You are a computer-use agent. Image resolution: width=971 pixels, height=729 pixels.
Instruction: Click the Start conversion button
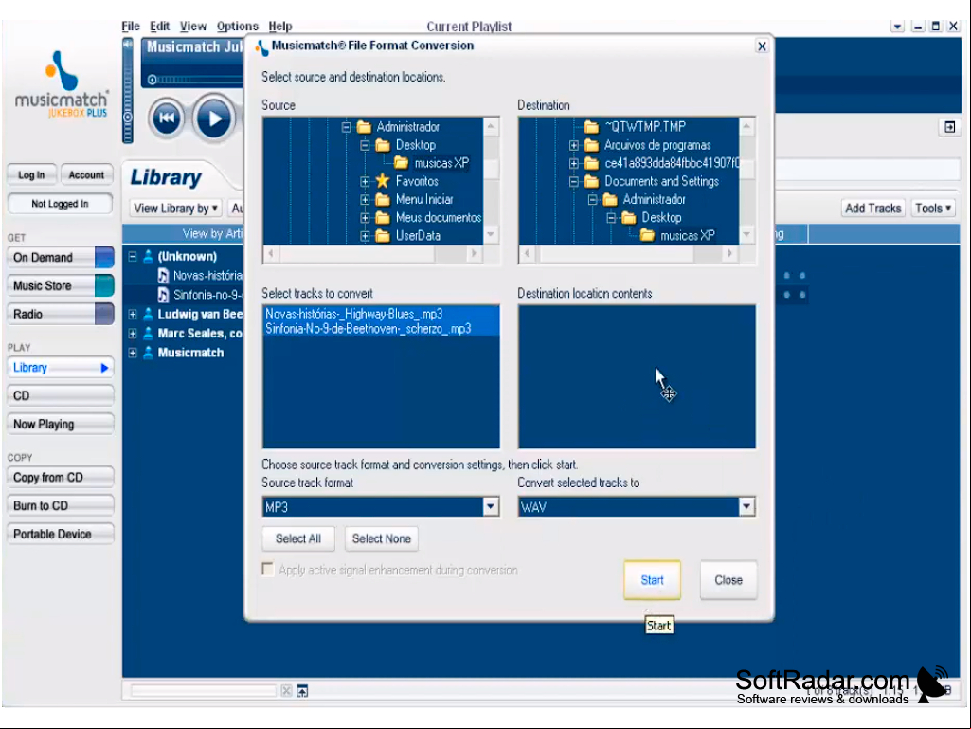pyautogui.click(x=652, y=580)
